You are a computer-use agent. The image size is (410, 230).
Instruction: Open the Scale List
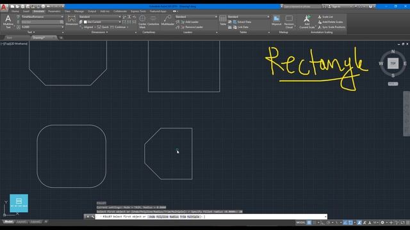(325, 17)
